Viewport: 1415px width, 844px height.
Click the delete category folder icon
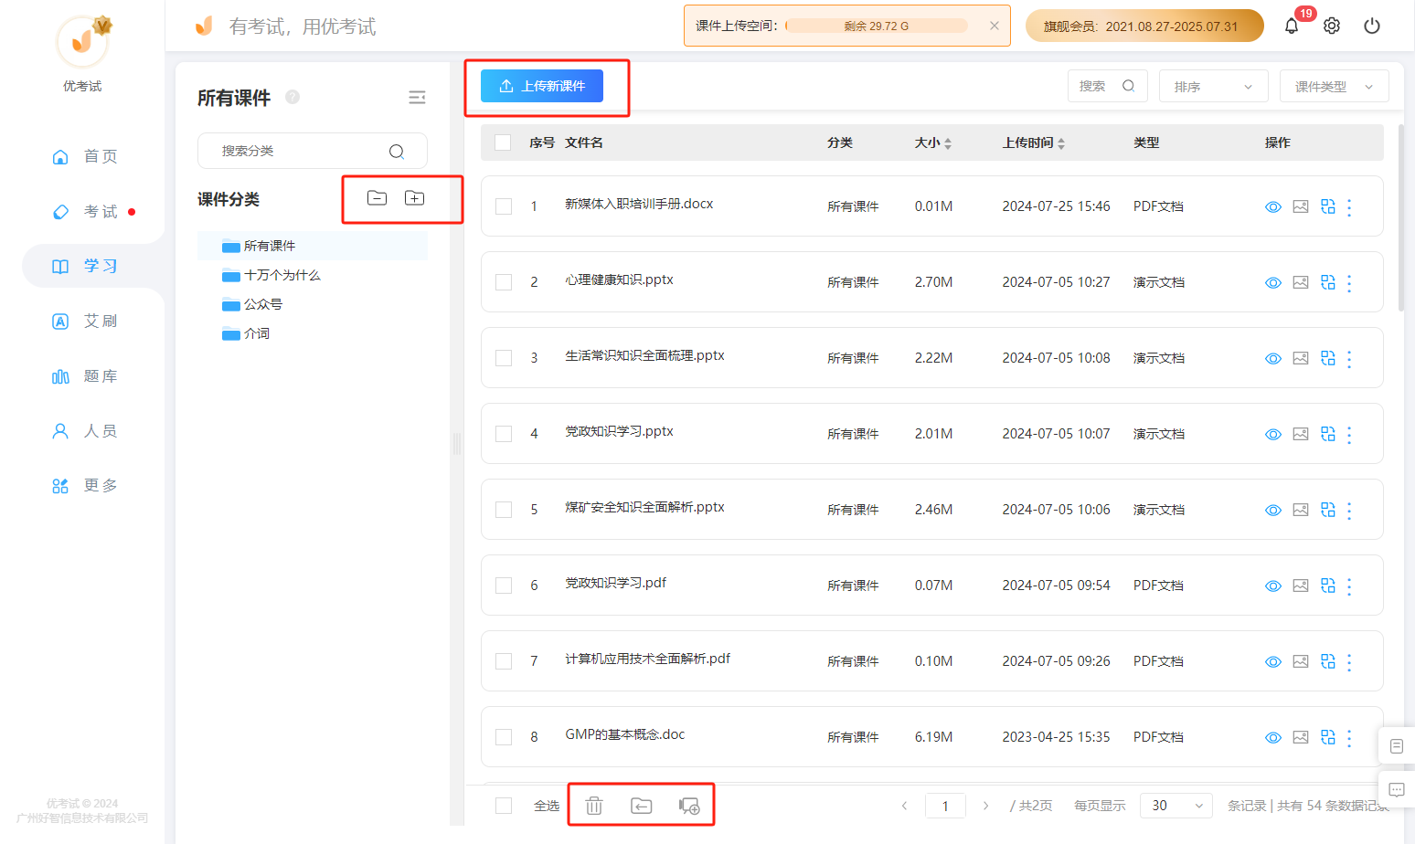[x=377, y=198]
